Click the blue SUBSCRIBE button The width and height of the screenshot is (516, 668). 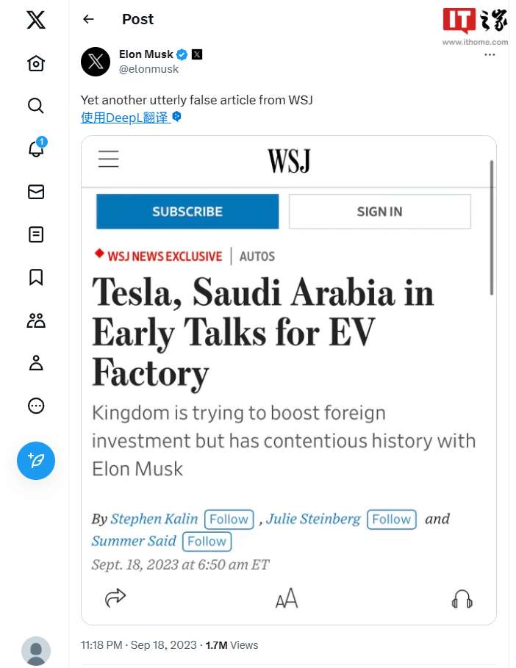187,212
